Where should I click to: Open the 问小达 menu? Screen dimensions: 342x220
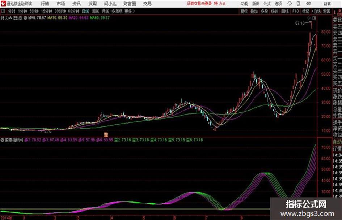coord(110,4)
